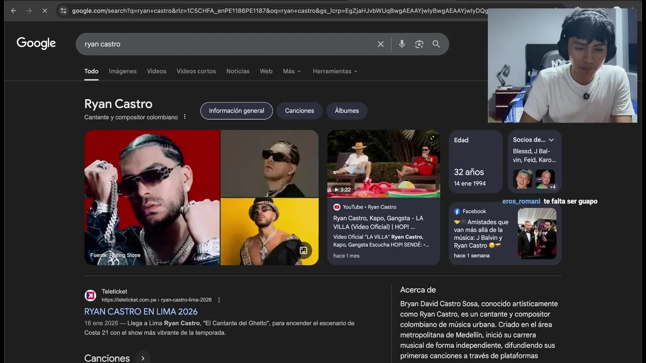Expand the LA VILLA video preview
Screen dimensions: 646x363
432,138
